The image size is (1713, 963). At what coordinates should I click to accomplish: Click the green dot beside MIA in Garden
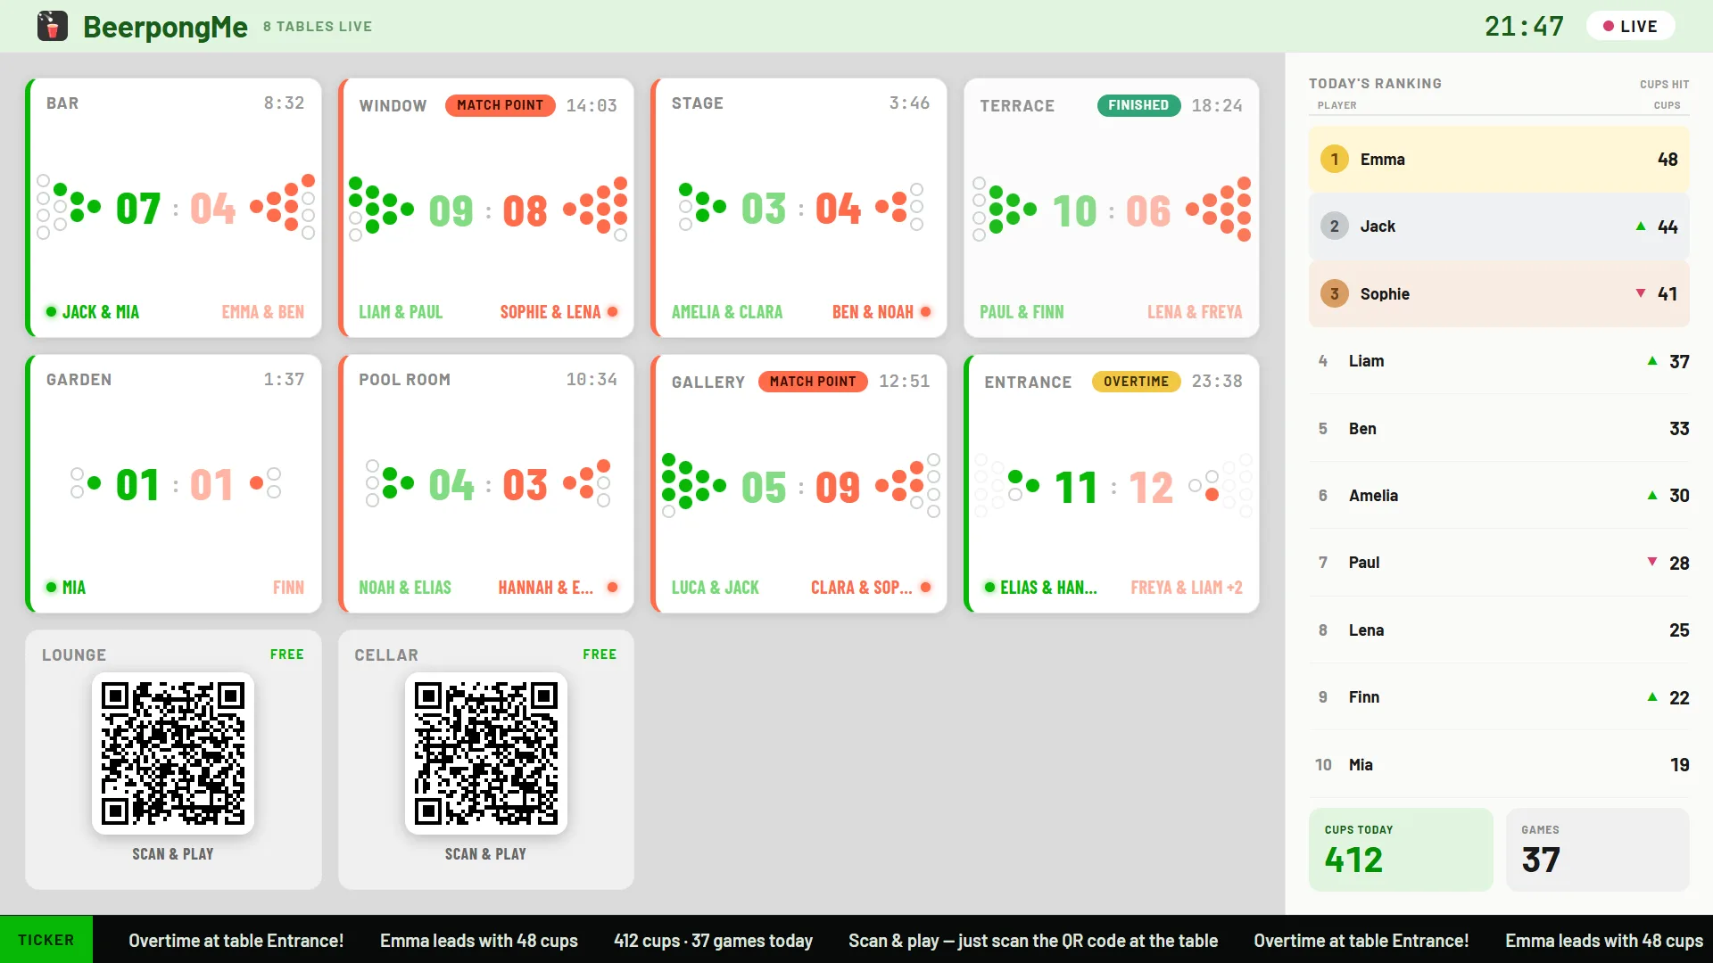coord(51,588)
